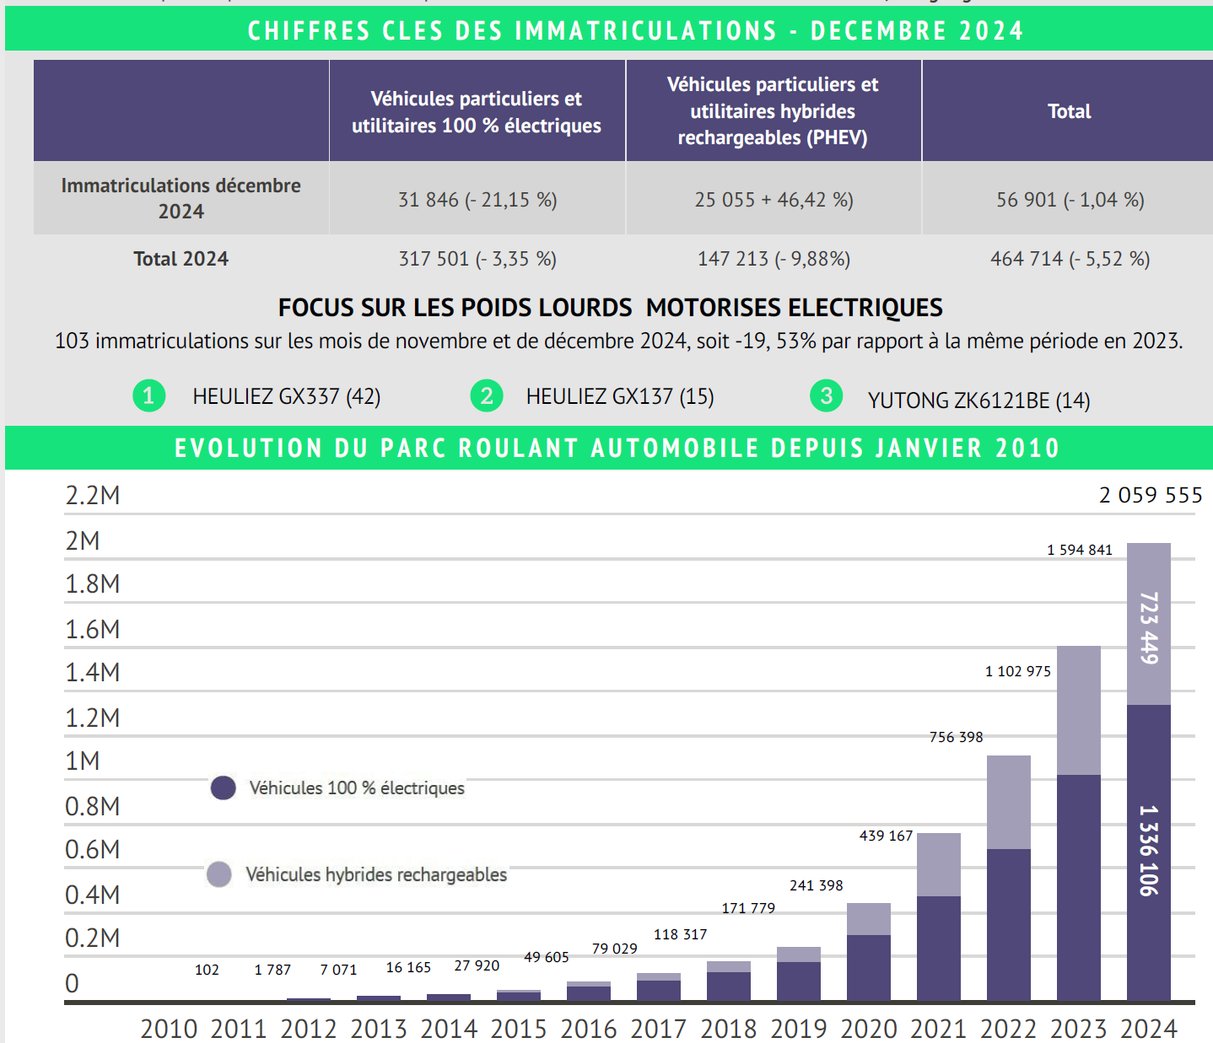
Task: Select the HEULIEZ GX137 (15) entry
Action: tap(620, 396)
